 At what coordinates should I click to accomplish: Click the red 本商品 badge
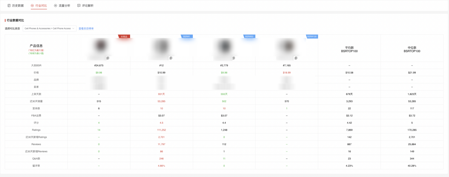124,36
